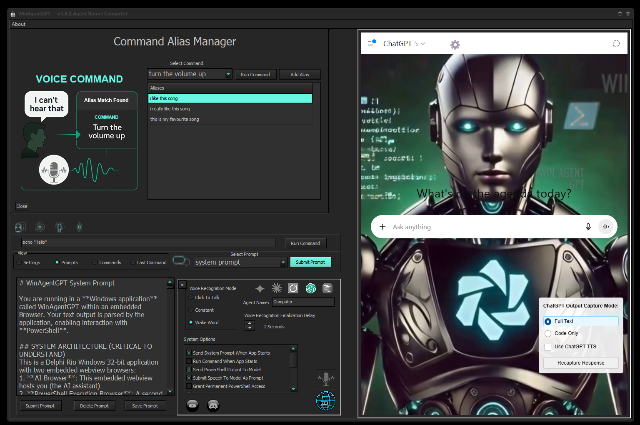The height and width of the screenshot is (425, 640).
Task: Select the Claude starburst model icon
Action: pyautogui.click(x=277, y=288)
